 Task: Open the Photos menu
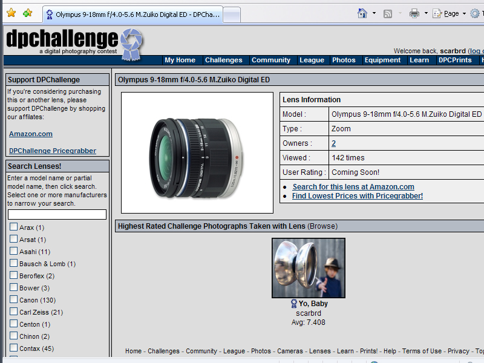(344, 60)
